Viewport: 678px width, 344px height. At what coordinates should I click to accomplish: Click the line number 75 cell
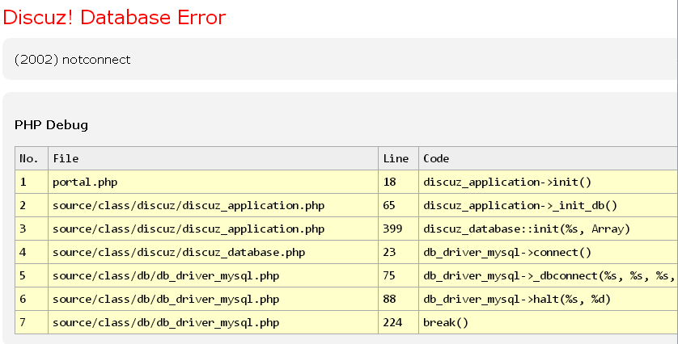click(x=398, y=275)
